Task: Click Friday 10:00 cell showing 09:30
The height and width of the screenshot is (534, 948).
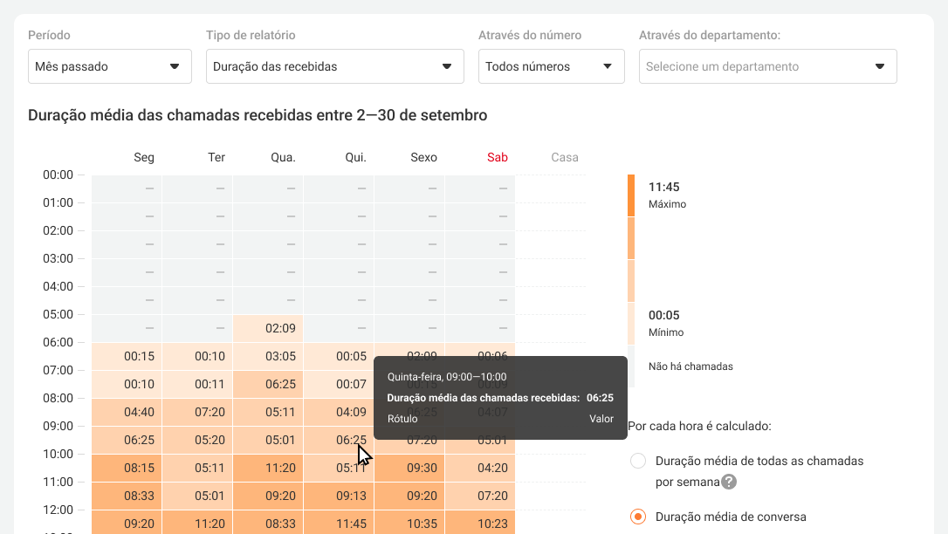Action: pos(422,468)
